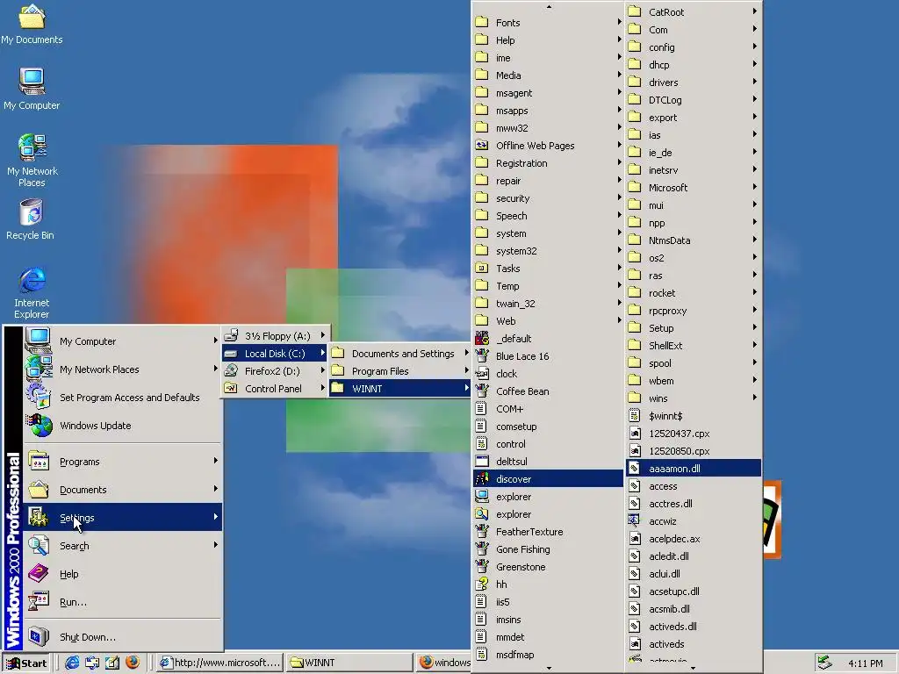Select Firefox2 (D:) drive entry
The image size is (899, 674).
[276, 371]
